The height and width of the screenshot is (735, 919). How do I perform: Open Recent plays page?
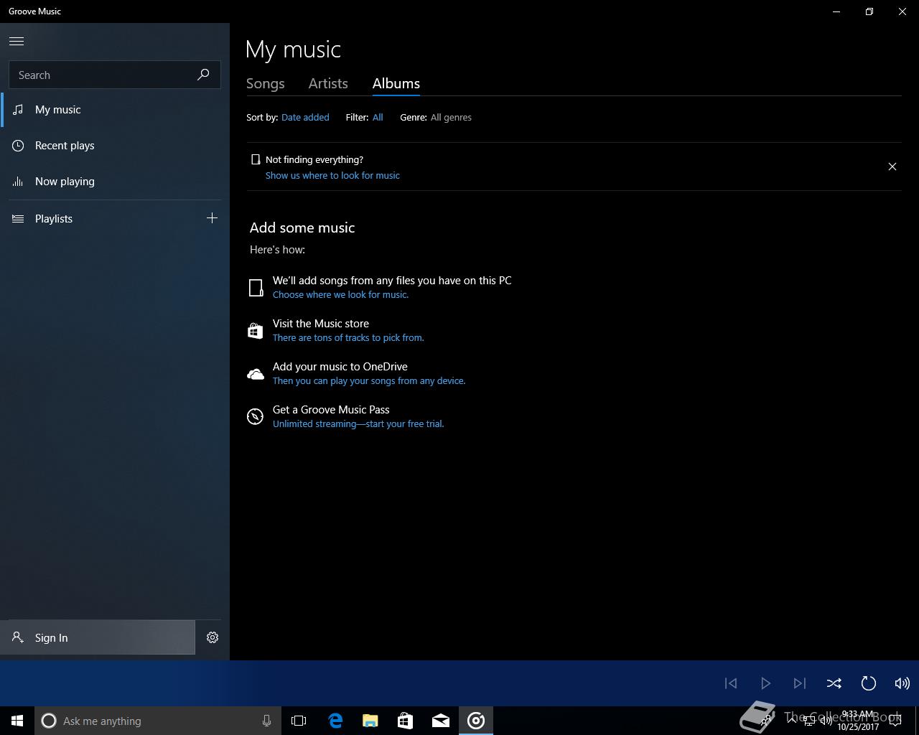pos(115,146)
